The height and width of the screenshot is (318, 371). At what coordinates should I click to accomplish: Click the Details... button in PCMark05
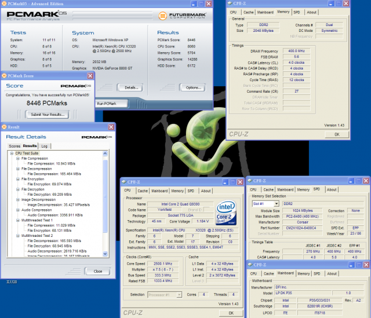pos(130,87)
